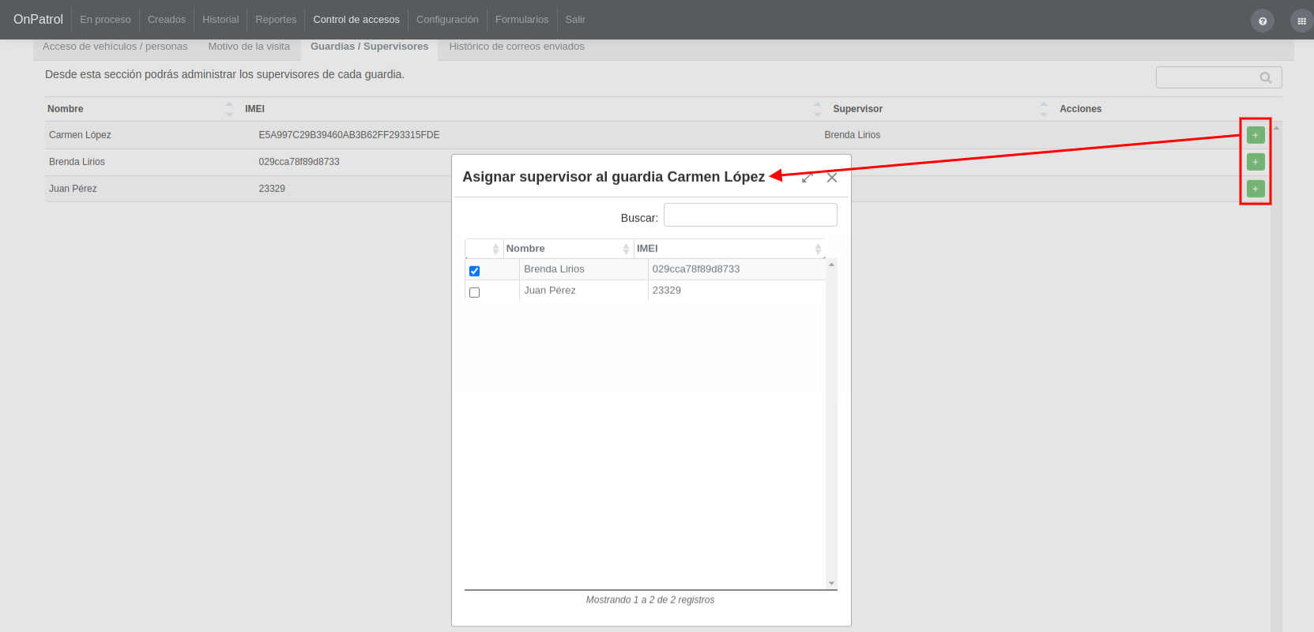Sort main table by IMEI arrows
This screenshot has height=632, width=1314.
coord(817,109)
